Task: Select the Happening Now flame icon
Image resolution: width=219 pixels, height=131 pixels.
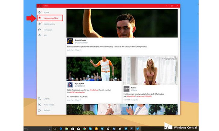Action: click(x=40, y=18)
